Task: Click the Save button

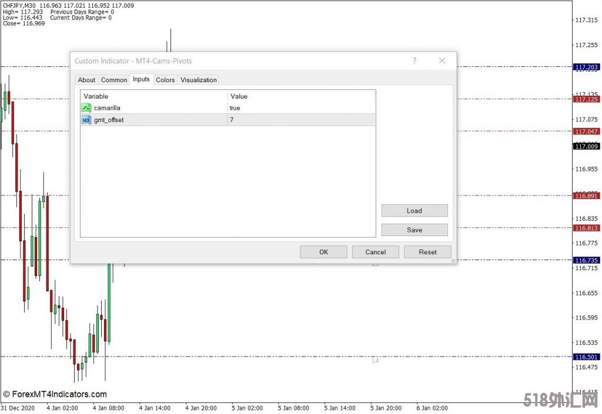Action: click(x=414, y=230)
